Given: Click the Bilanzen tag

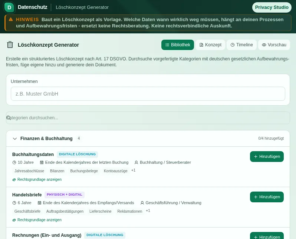Looking at the screenshot, I should pyautogui.click(x=57, y=171).
